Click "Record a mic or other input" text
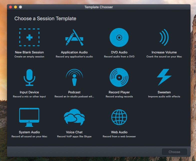 (29, 97)
